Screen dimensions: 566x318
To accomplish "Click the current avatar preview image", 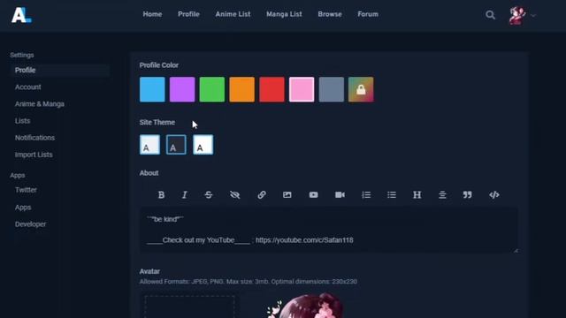I will pyautogui.click(x=305, y=306).
